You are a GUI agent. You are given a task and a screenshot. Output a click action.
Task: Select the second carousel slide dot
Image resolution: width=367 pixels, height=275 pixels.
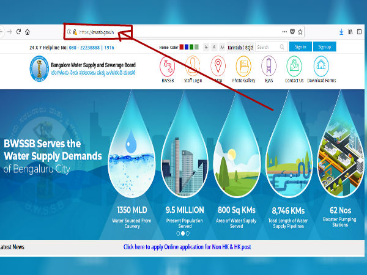click(183, 233)
